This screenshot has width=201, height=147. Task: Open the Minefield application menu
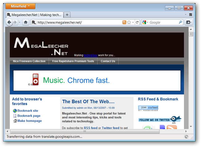(x=20, y=6)
